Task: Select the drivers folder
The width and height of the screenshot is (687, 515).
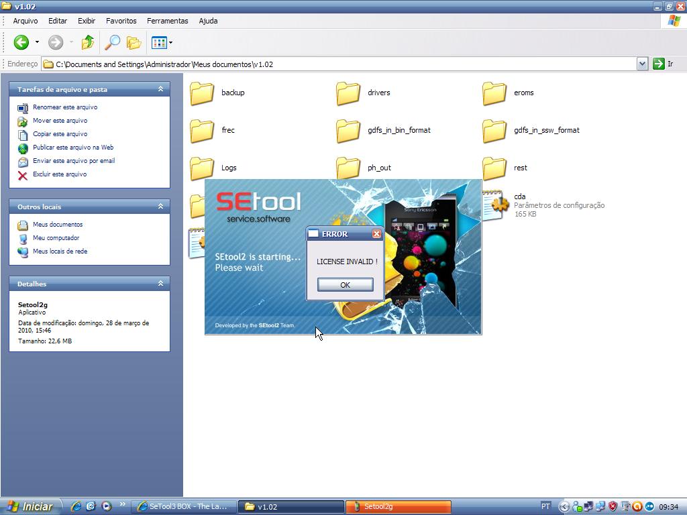Action: point(363,93)
